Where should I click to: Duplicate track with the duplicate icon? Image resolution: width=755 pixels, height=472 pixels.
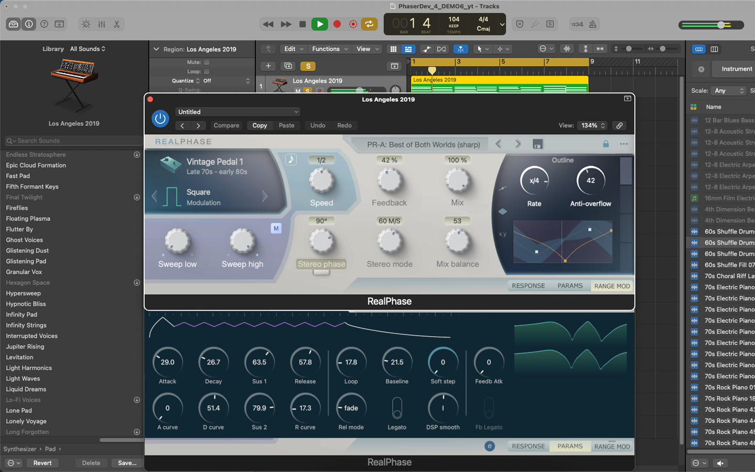tap(288, 66)
